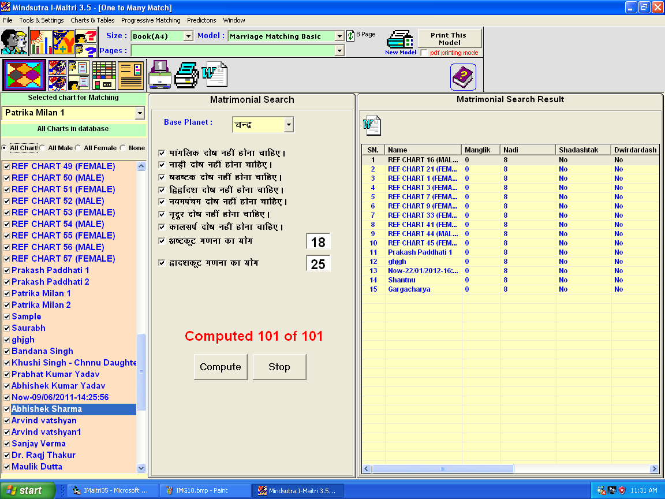Image resolution: width=665 pixels, height=499 pixels.
Task: Click the Name column header
Action: coord(423,150)
